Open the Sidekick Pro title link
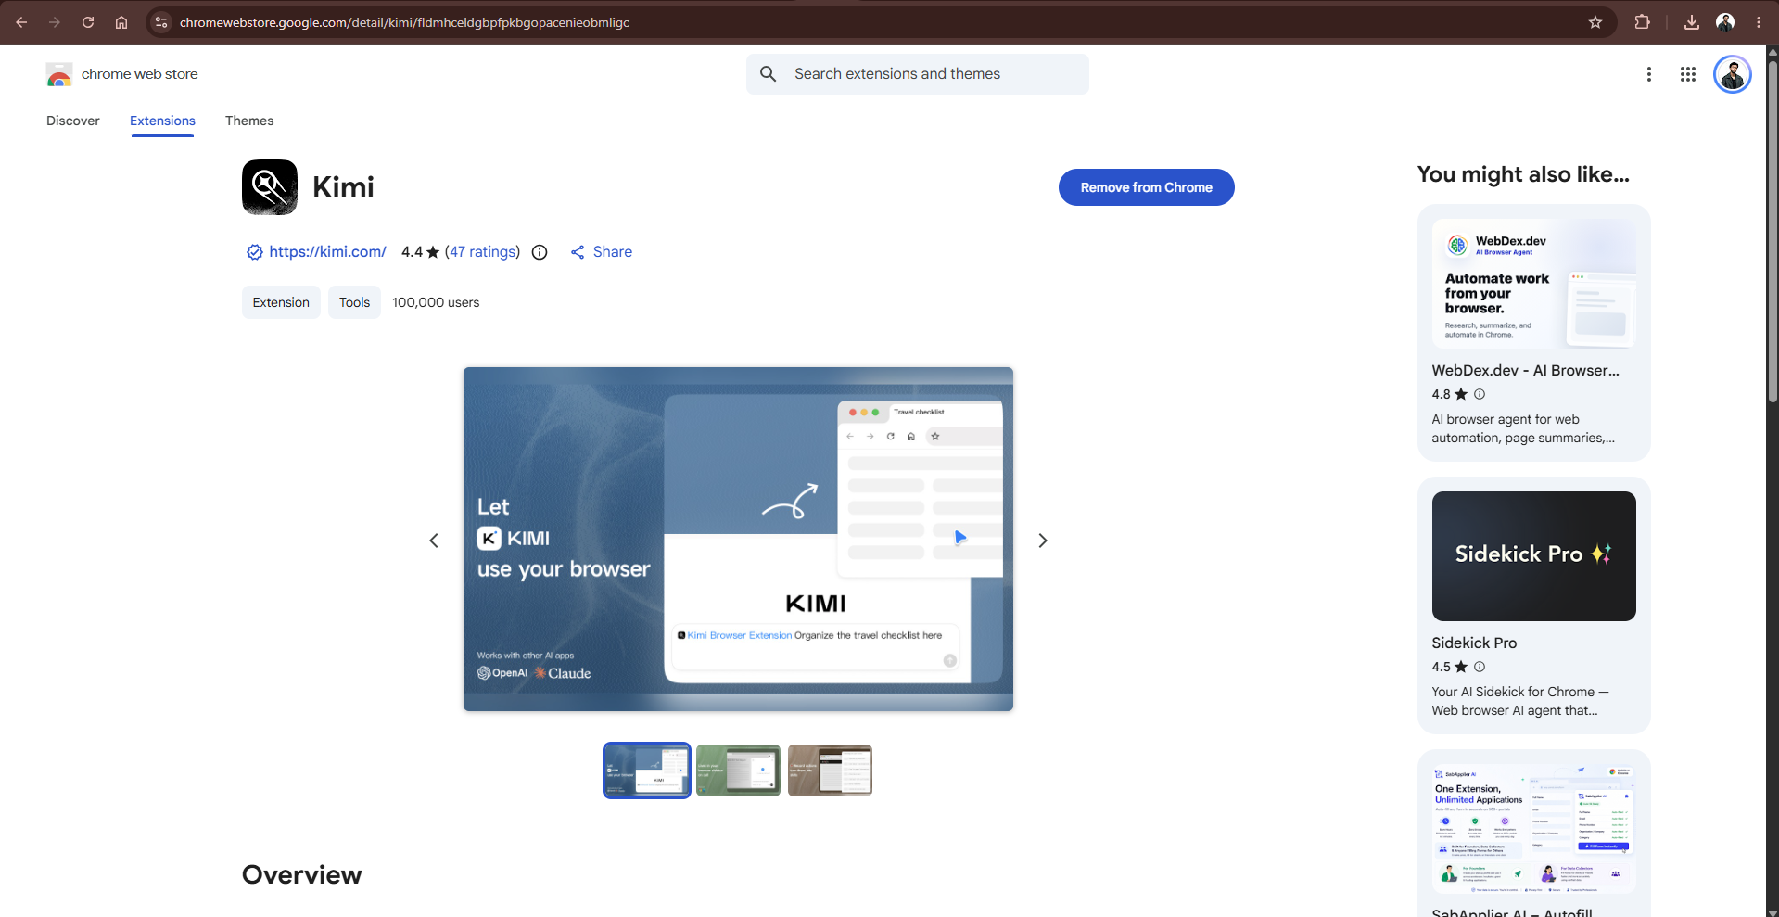 point(1474,643)
